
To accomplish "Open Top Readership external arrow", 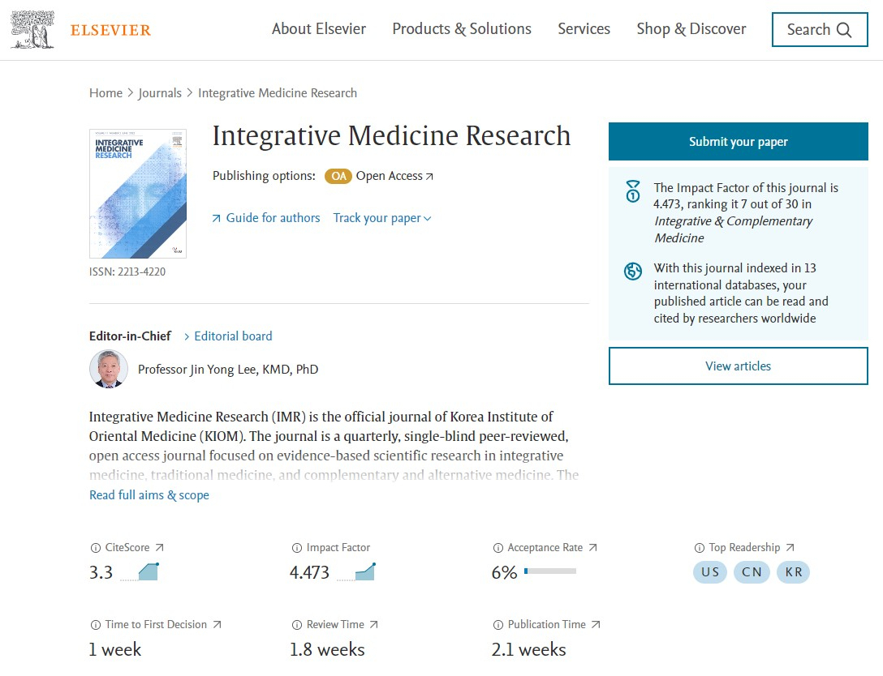I will pos(790,547).
